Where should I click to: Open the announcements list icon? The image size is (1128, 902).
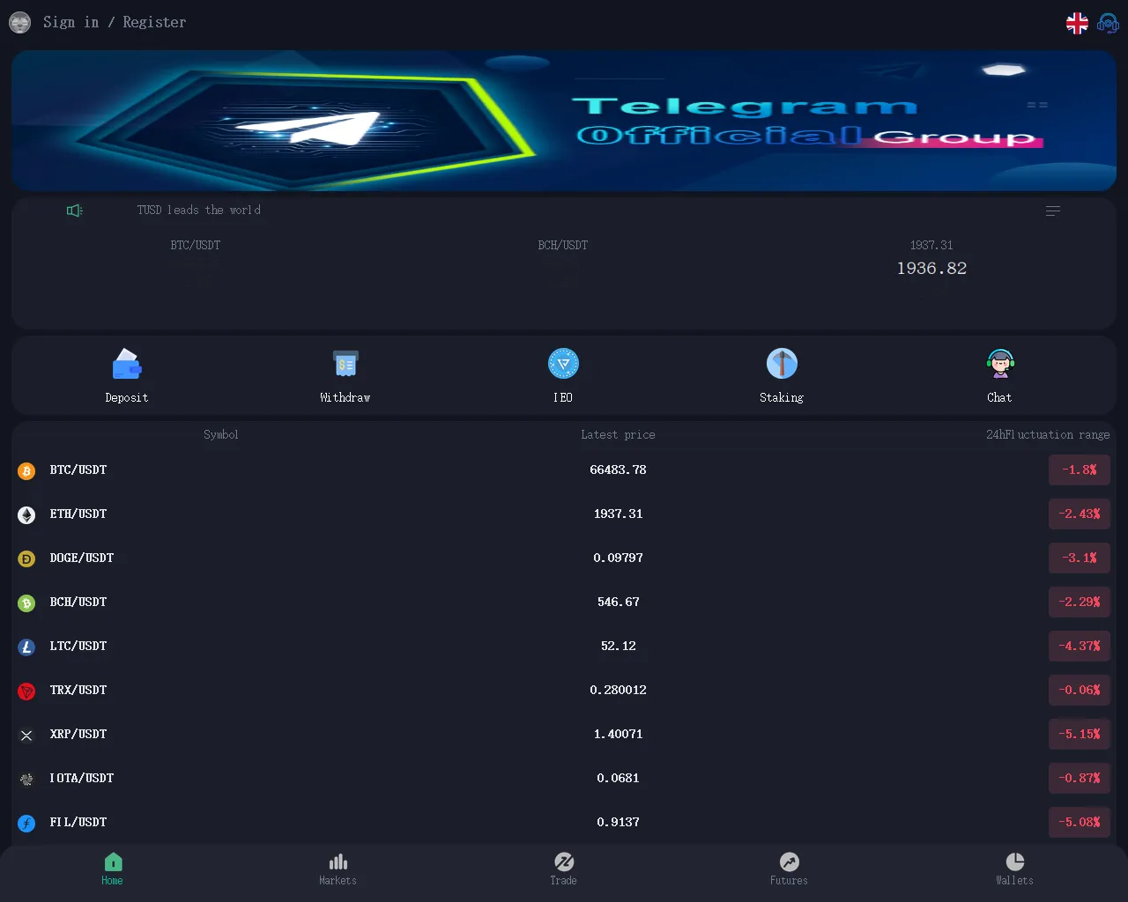1053,211
